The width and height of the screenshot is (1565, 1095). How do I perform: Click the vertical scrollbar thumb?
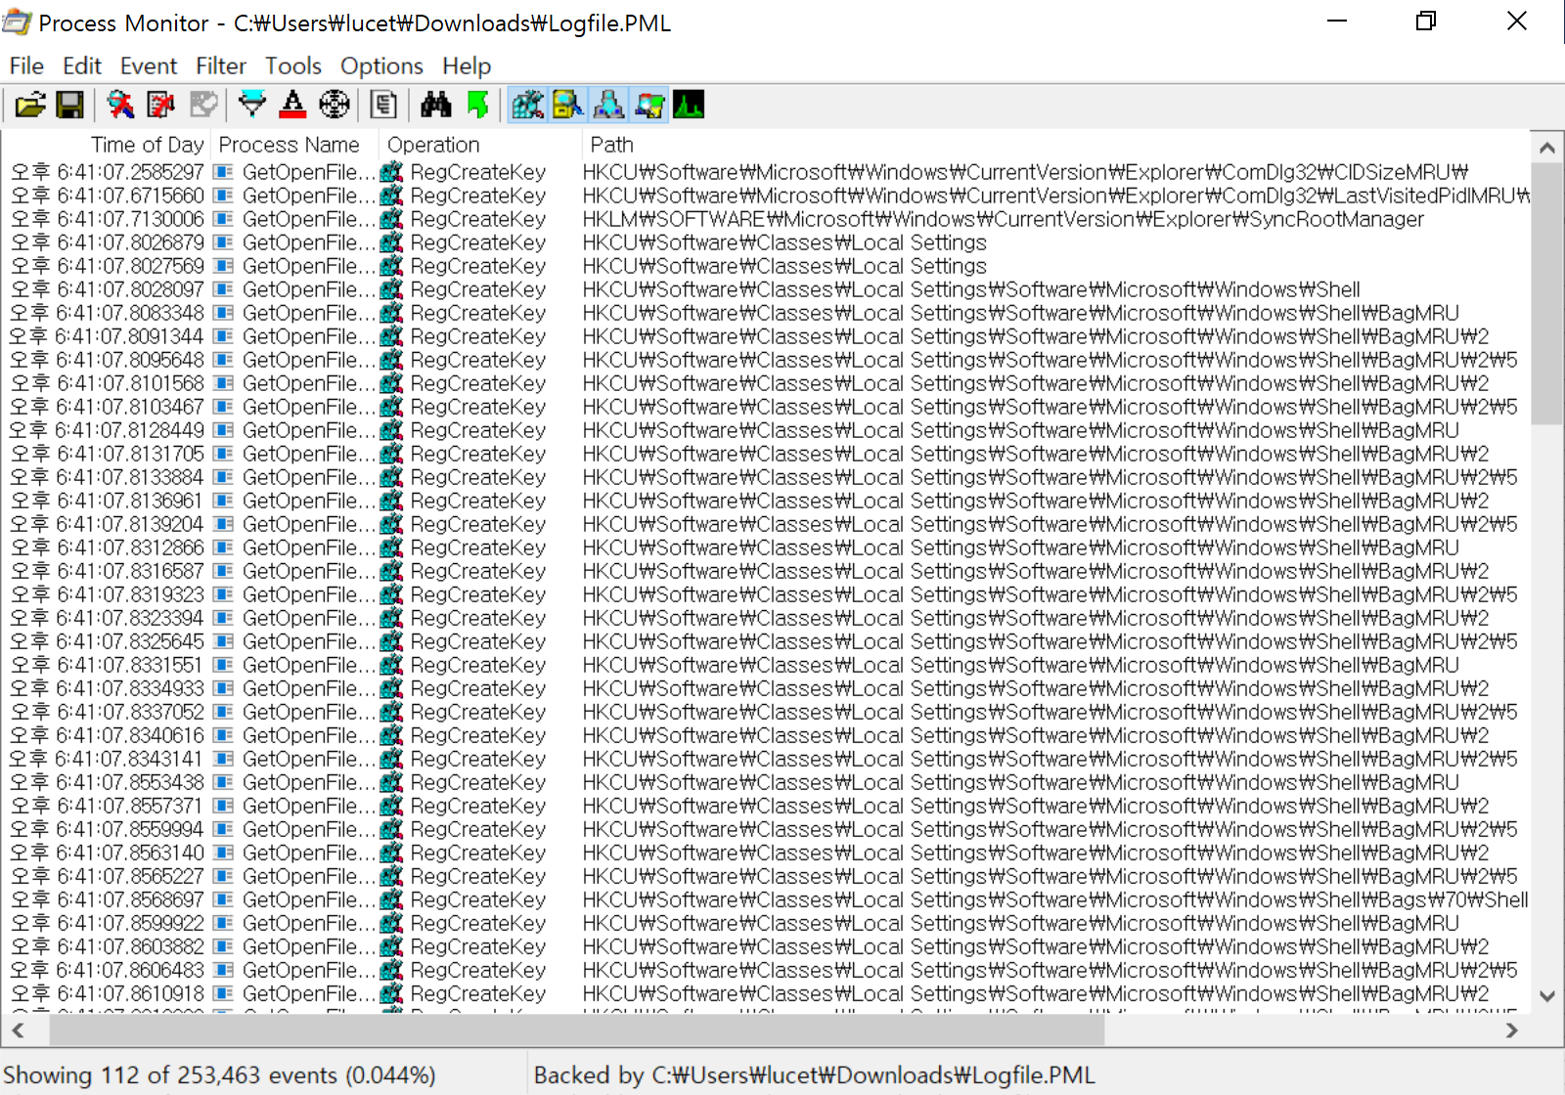tap(1546, 293)
